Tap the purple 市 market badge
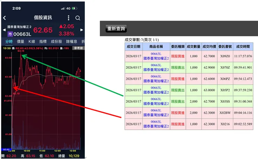 point(10,34)
